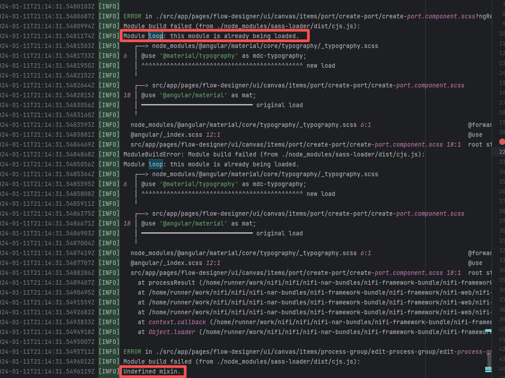The height and width of the screenshot is (378, 505).
Task: Click "processResult" in the stack trace
Action: click(172, 282)
